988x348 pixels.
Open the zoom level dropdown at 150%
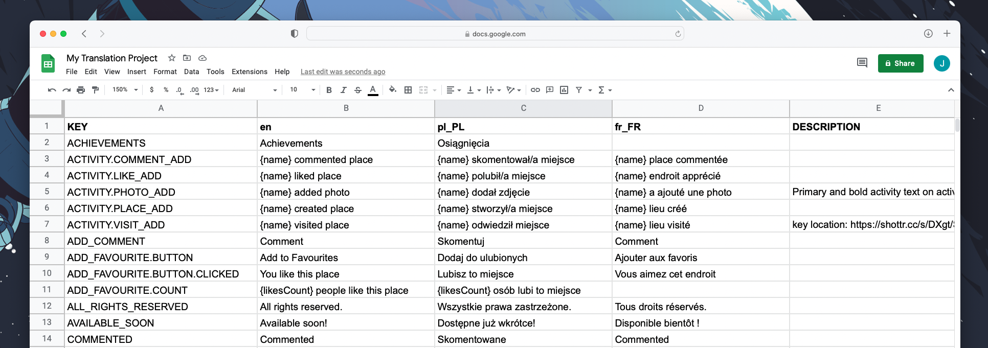pos(125,90)
